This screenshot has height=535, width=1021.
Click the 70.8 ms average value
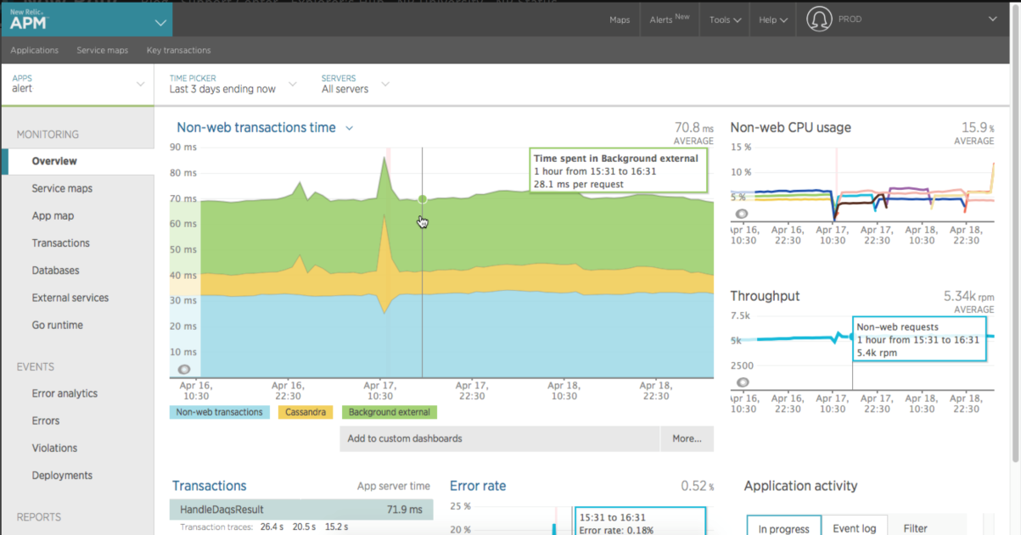tap(693, 128)
